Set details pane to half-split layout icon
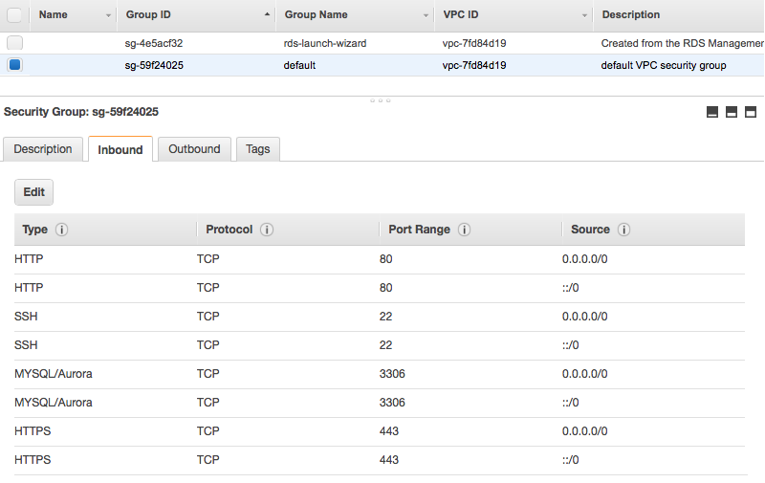 pyautogui.click(x=732, y=112)
